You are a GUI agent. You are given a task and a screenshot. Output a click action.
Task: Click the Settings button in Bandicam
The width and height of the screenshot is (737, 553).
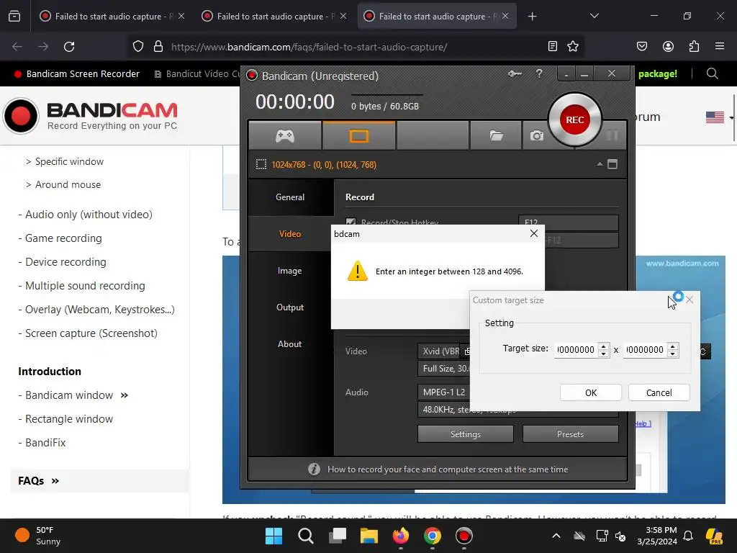[466, 433]
